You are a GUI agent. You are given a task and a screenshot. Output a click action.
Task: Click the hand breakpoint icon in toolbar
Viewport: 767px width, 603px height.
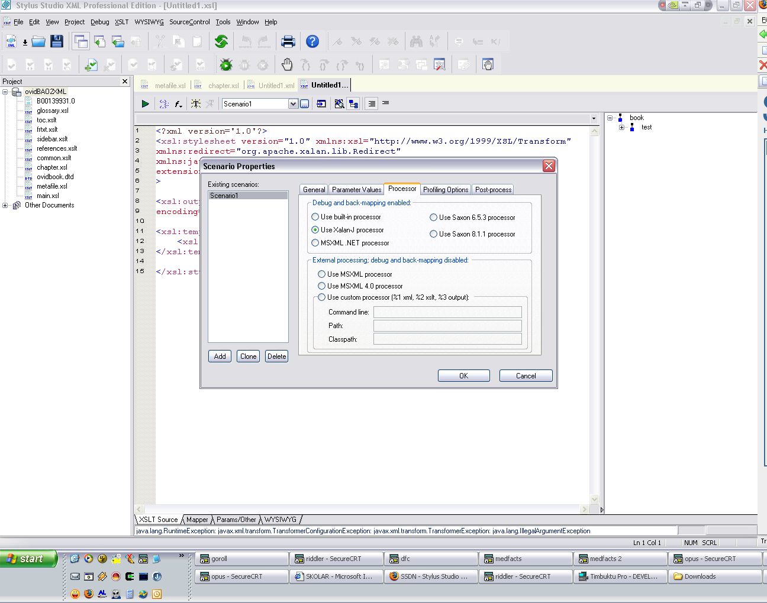tap(287, 64)
